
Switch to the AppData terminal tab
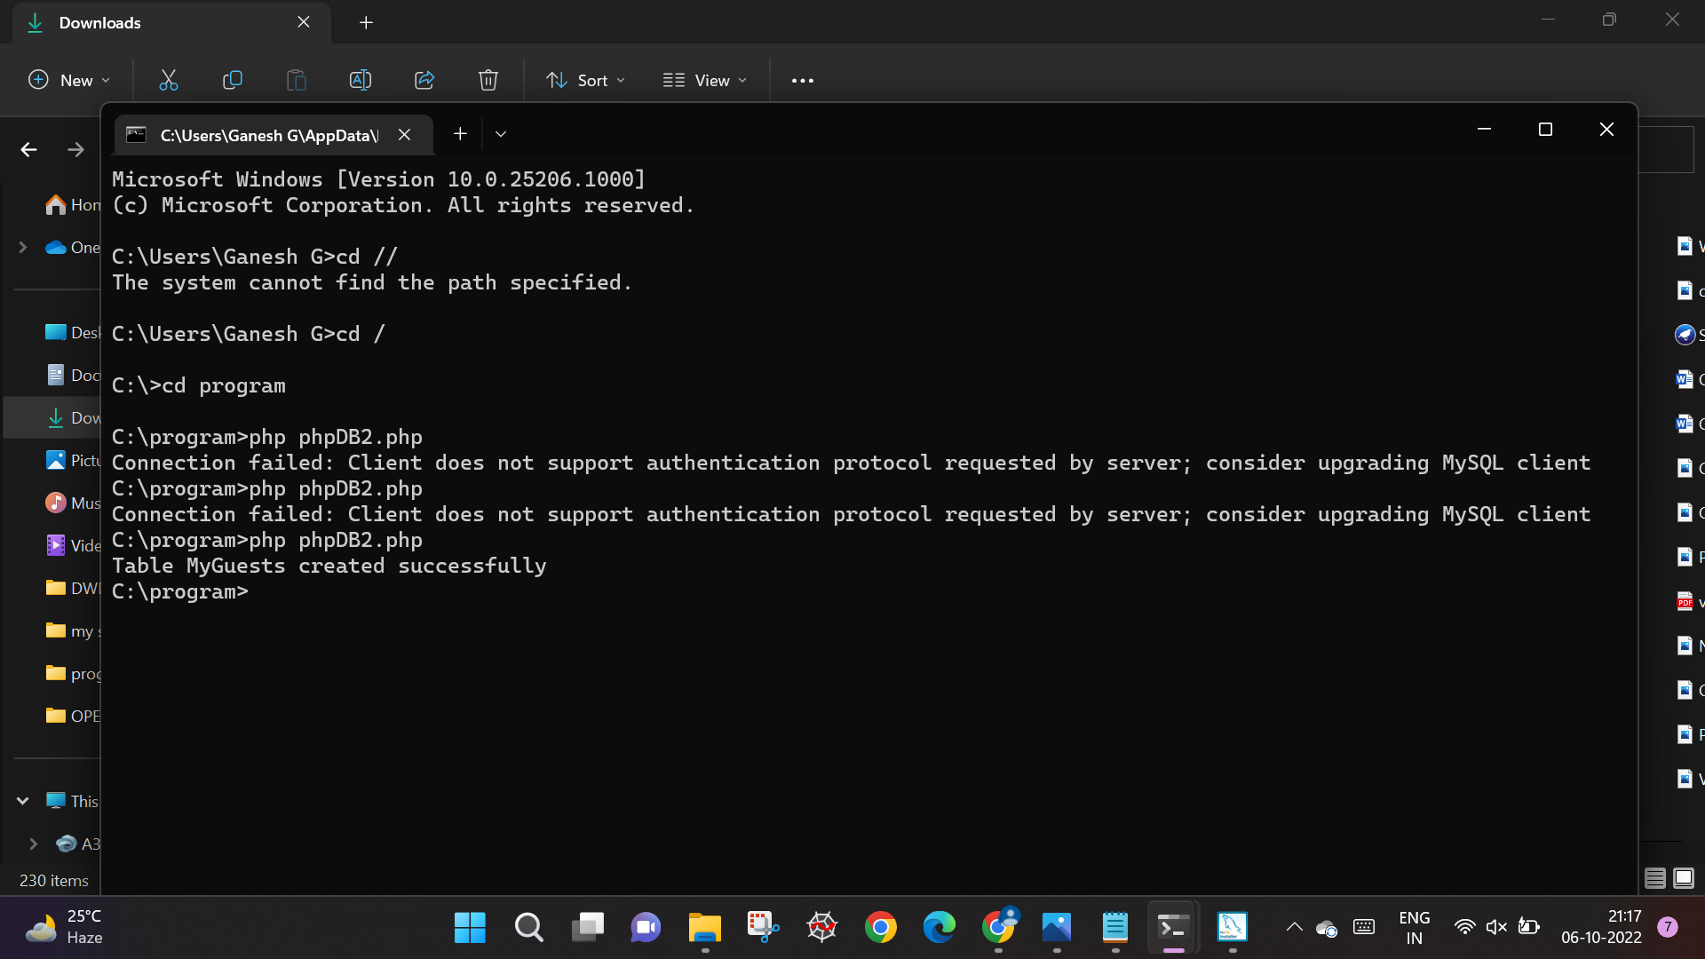[x=266, y=135]
